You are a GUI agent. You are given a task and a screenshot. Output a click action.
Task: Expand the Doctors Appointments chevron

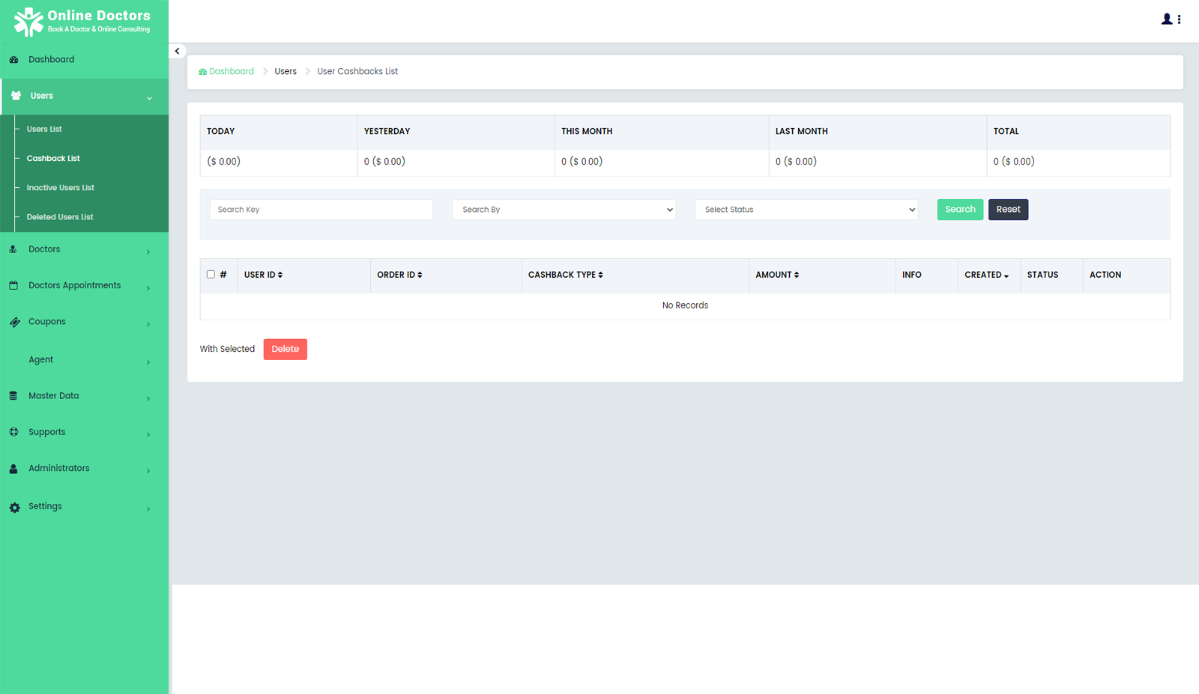[x=148, y=288]
